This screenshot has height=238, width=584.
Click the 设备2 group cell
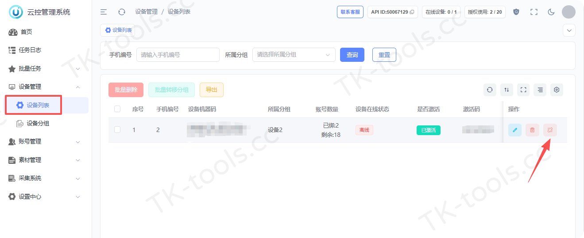(x=275, y=130)
